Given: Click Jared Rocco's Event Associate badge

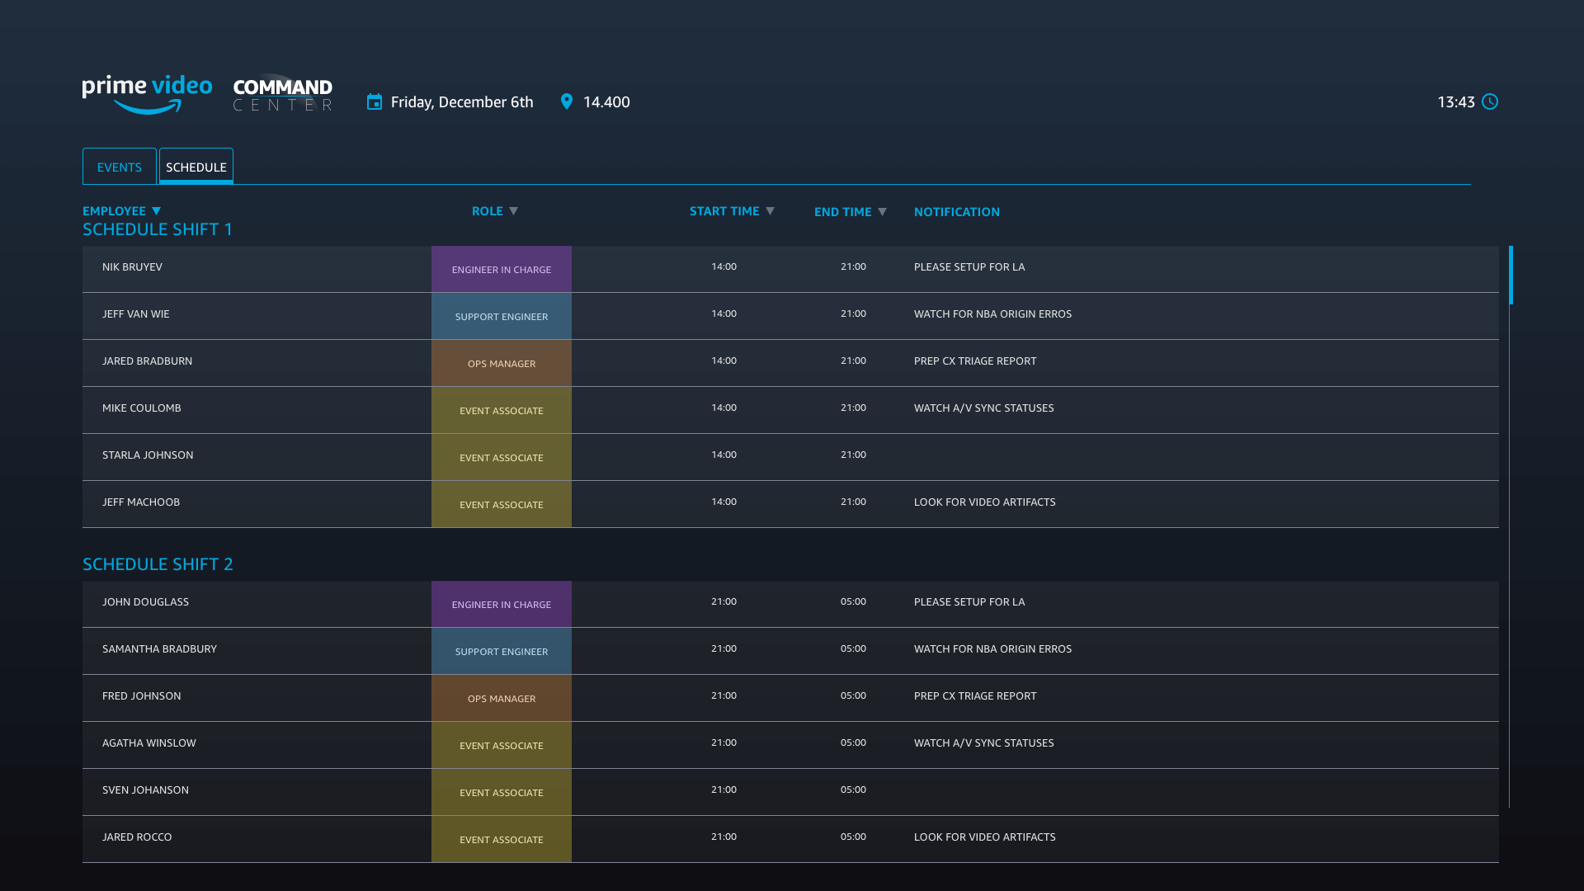Looking at the screenshot, I should coord(502,839).
